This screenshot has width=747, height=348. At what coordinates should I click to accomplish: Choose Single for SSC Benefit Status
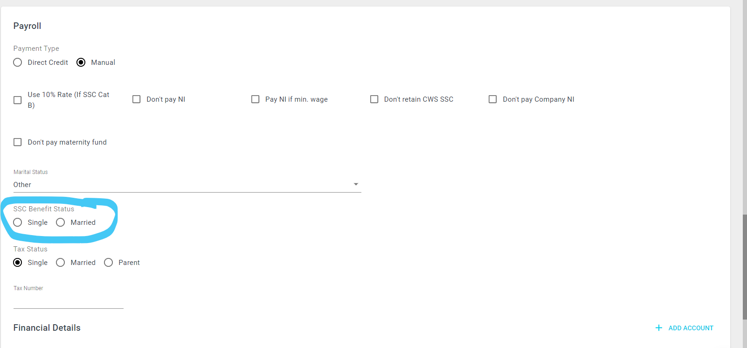(x=18, y=223)
